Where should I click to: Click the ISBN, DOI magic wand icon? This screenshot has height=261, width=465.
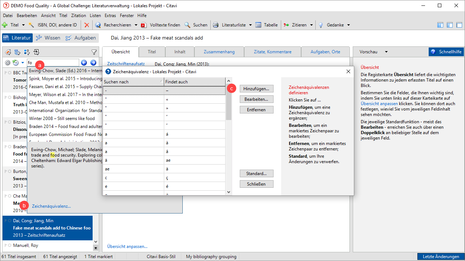(x=32, y=25)
